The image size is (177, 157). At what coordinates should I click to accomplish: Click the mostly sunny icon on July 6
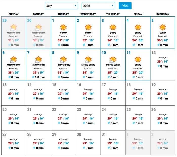pyautogui.click(x=14, y=59)
